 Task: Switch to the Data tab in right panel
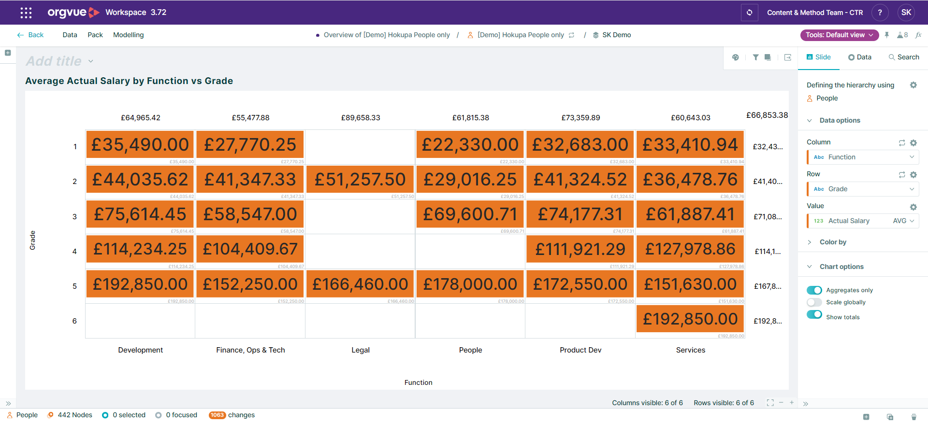click(860, 57)
